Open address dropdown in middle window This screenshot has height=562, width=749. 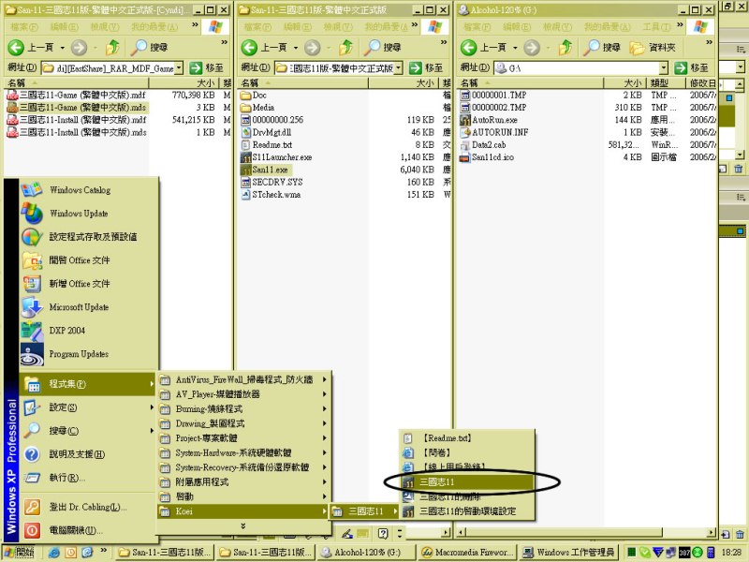[399, 68]
